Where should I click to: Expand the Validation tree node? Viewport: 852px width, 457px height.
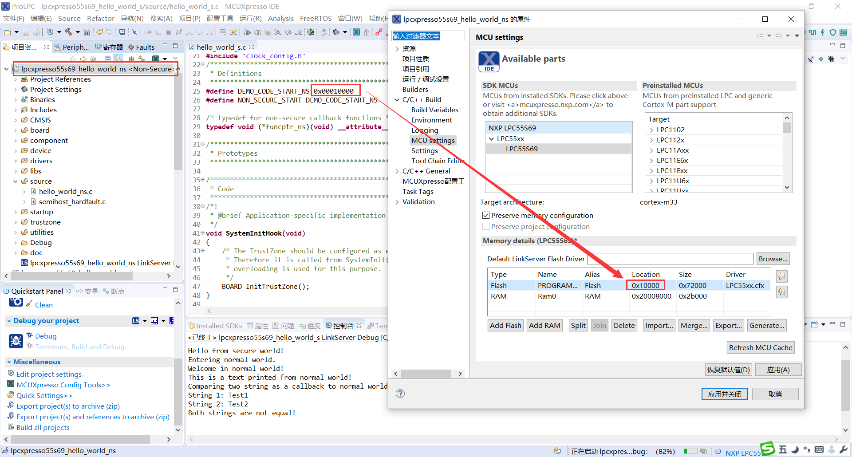[x=397, y=202]
